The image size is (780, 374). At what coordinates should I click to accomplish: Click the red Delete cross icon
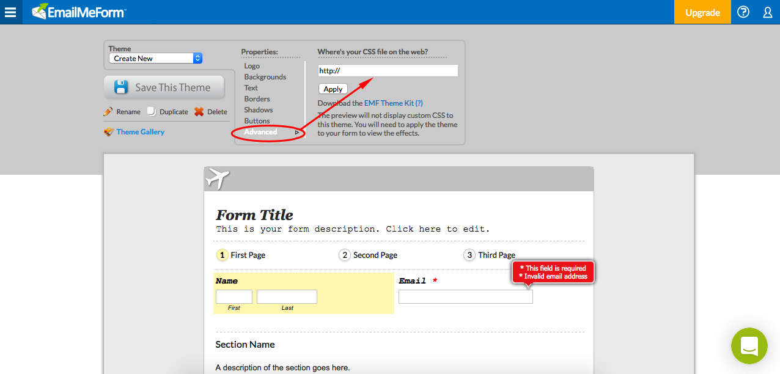(x=199, y=112)
